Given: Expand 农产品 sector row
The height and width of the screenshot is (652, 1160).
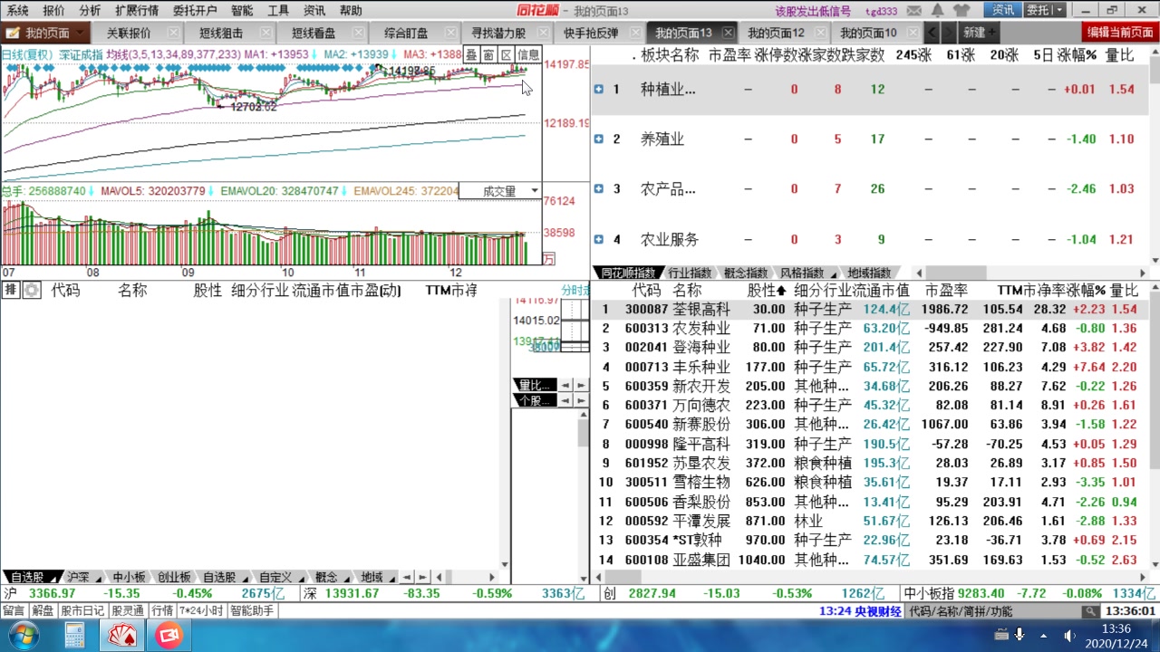Looking at the screenshot, I should coord(599,188).
